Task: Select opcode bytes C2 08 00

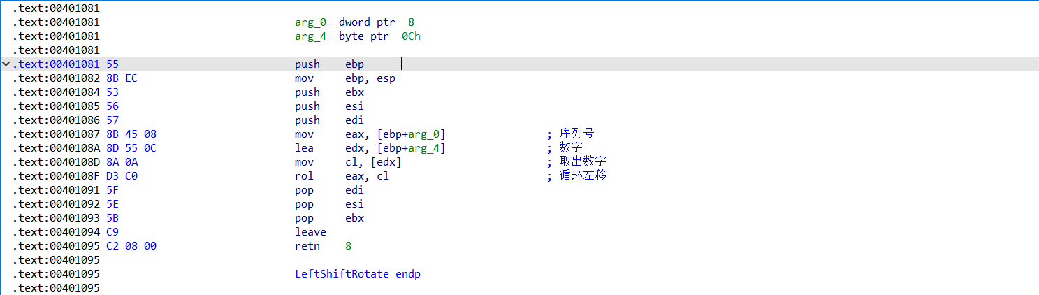Action: pyautogui.click(x=131, y=246)
